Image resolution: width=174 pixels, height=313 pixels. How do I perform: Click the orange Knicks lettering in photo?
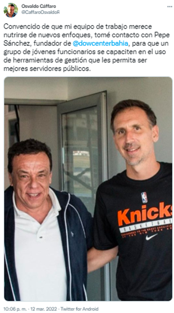click(x=145, y=214)
